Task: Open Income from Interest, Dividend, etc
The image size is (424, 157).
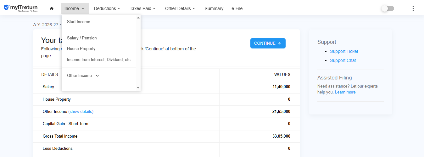Action: (x=99, y=59)
